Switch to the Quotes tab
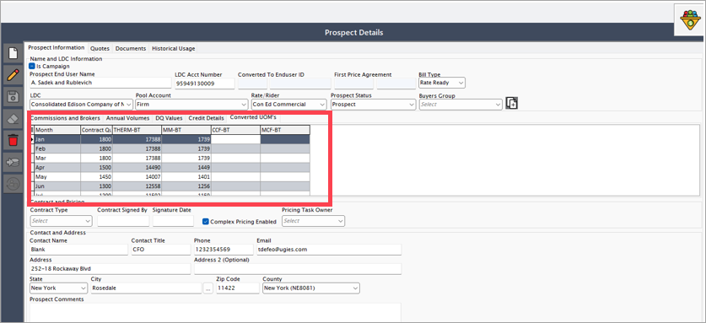 click(x=100, y=48)
